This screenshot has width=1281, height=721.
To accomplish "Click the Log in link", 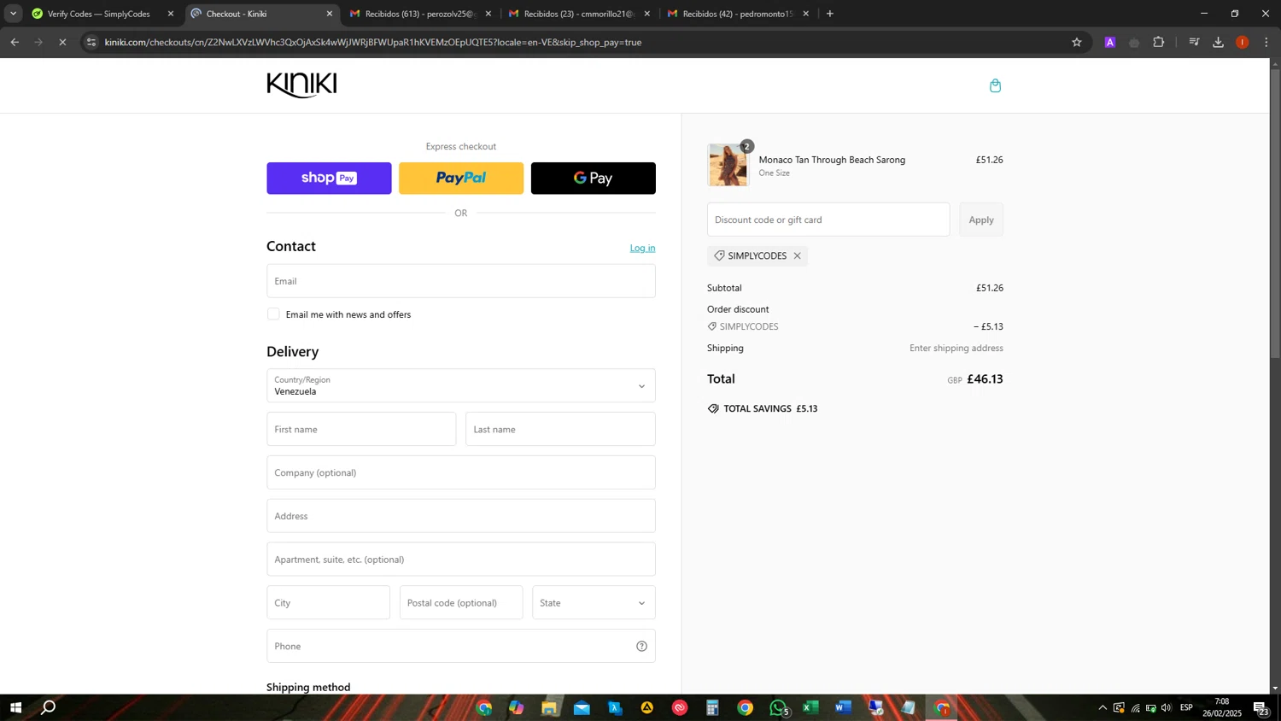I will (x=642, y=248).
